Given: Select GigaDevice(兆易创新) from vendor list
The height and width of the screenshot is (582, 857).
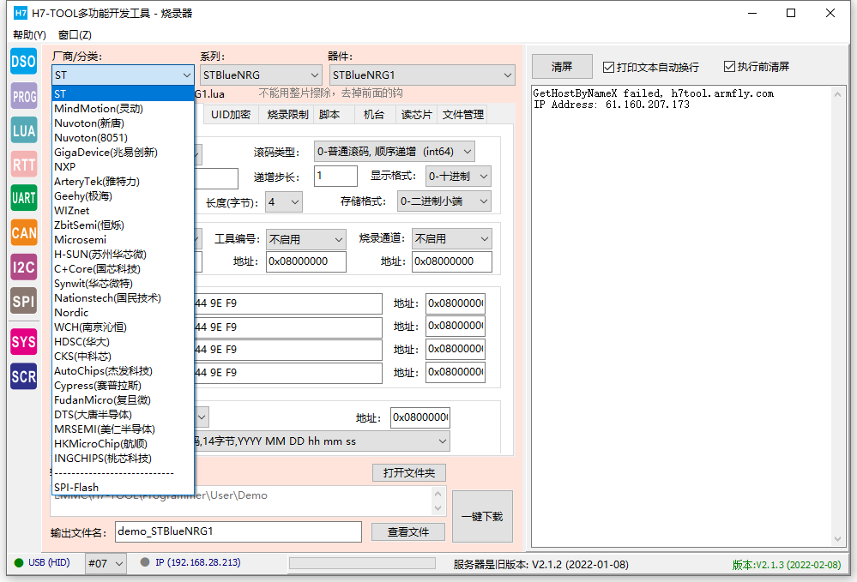Looking at the screenshot, I should coord(124,153).
